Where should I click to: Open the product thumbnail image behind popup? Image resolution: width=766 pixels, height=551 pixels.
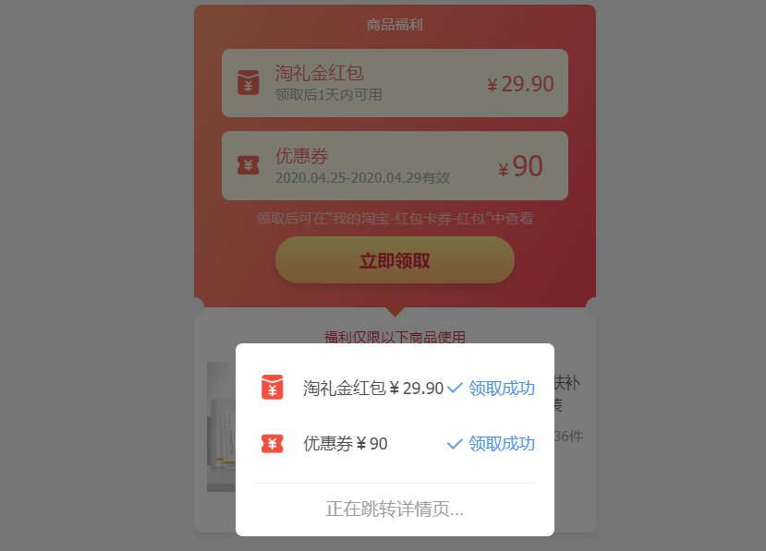pos(222,426)
